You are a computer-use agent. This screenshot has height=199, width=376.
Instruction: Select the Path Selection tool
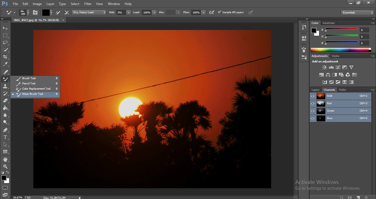click(x=5, y=144)
